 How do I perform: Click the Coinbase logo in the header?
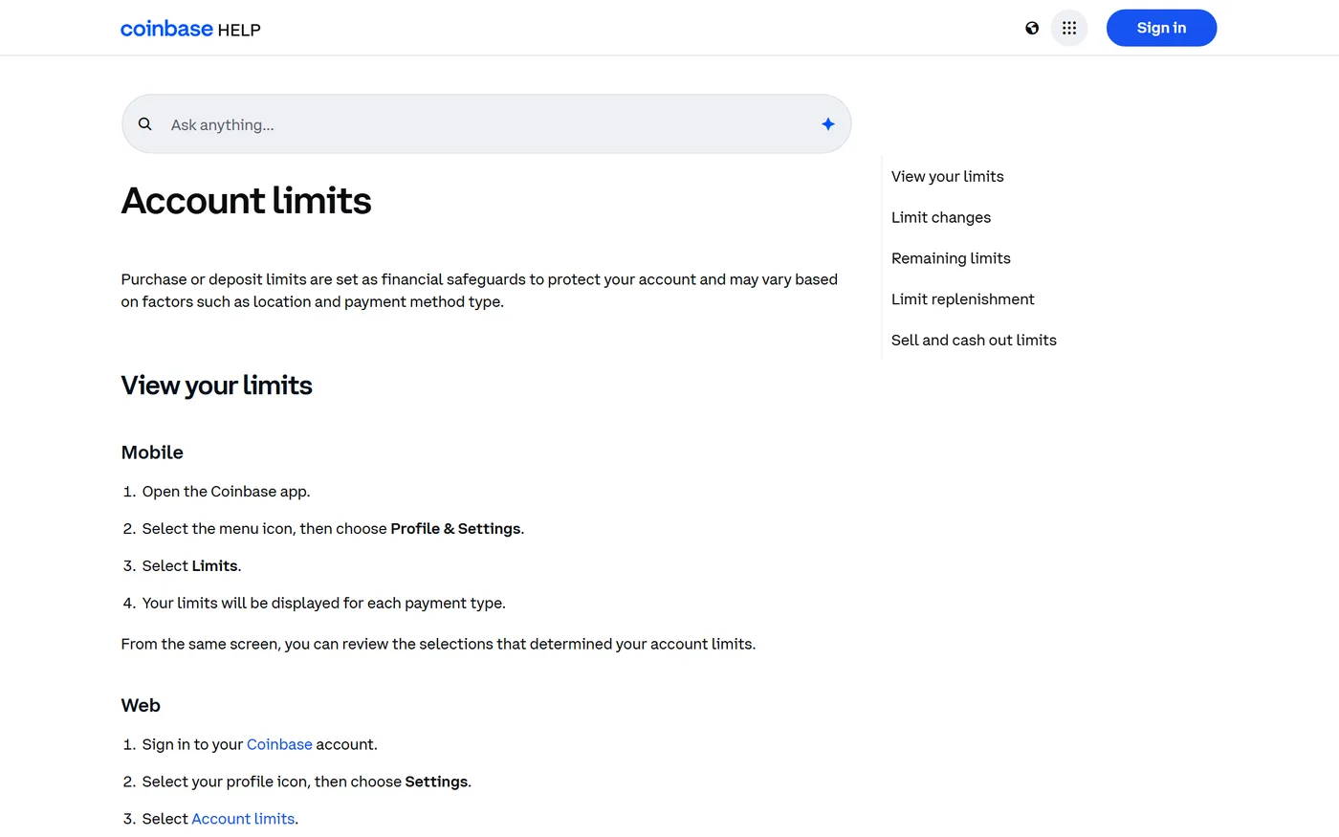coord(166,29)
